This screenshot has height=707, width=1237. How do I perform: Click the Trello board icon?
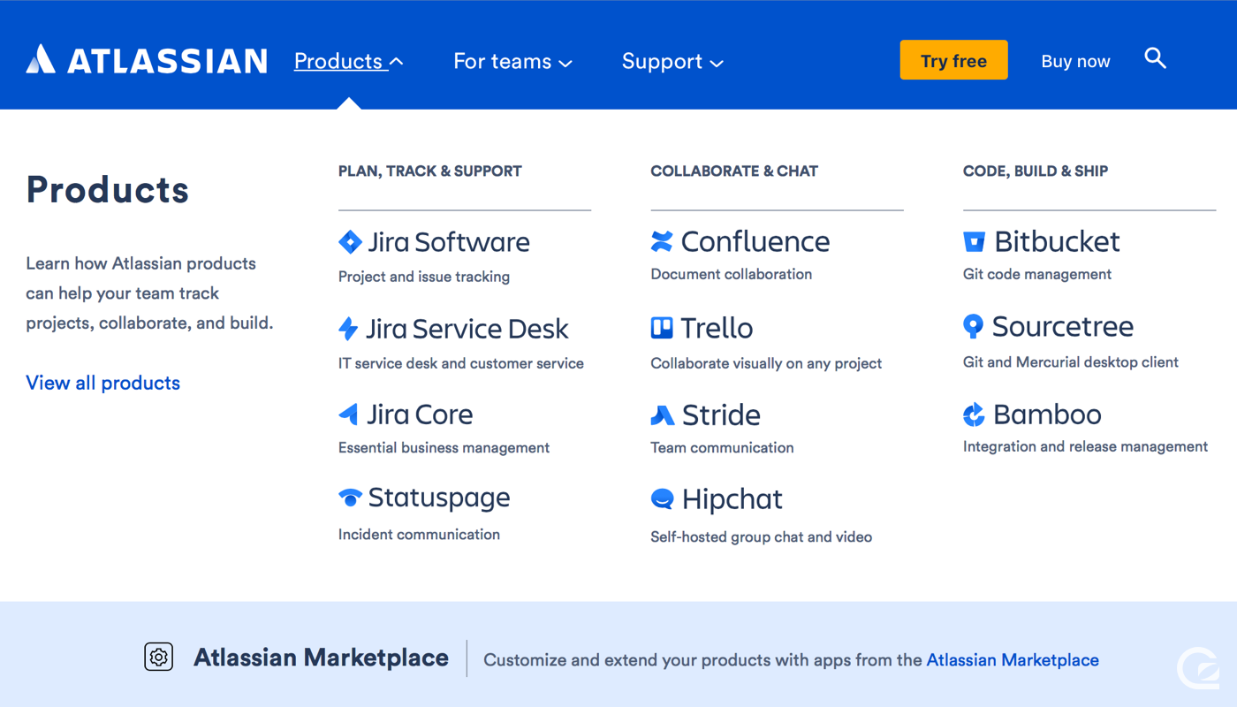(662, 328)
